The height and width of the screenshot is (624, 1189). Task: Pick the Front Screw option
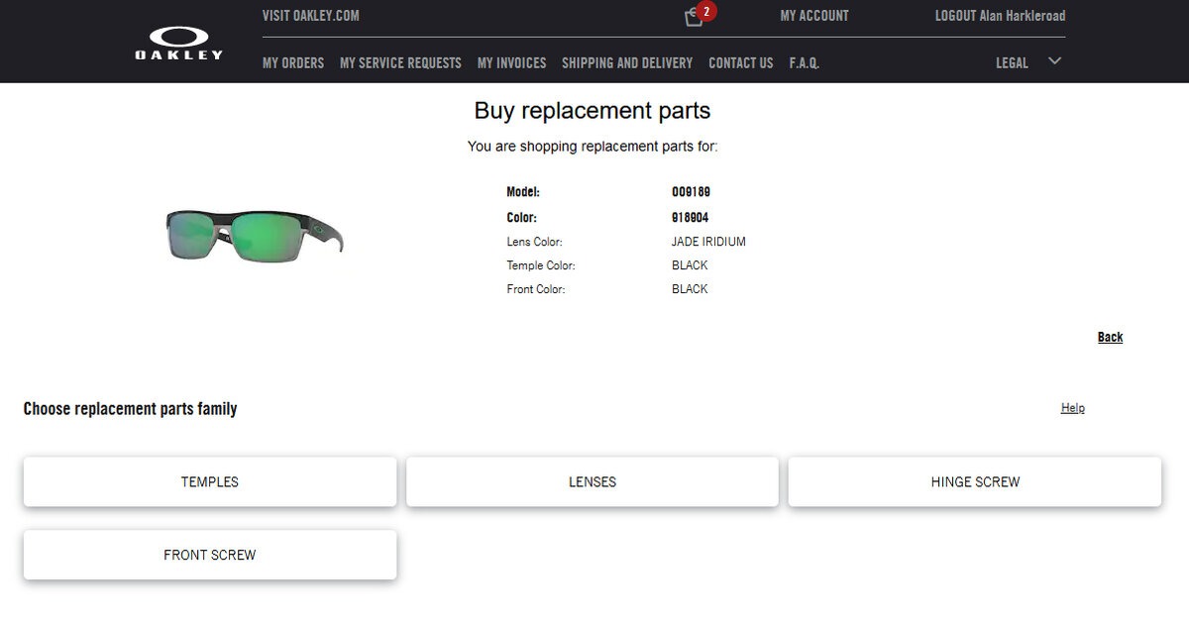(210, 555)
